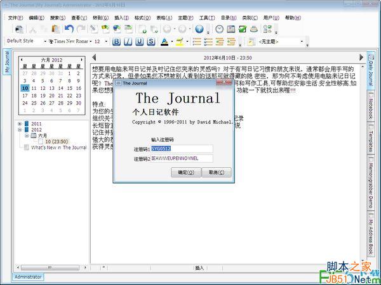Image resolution: width=381 pixels, height=285 pixels.
Task: Click the print icon in the toolbar
Action: tap(19, 29)
